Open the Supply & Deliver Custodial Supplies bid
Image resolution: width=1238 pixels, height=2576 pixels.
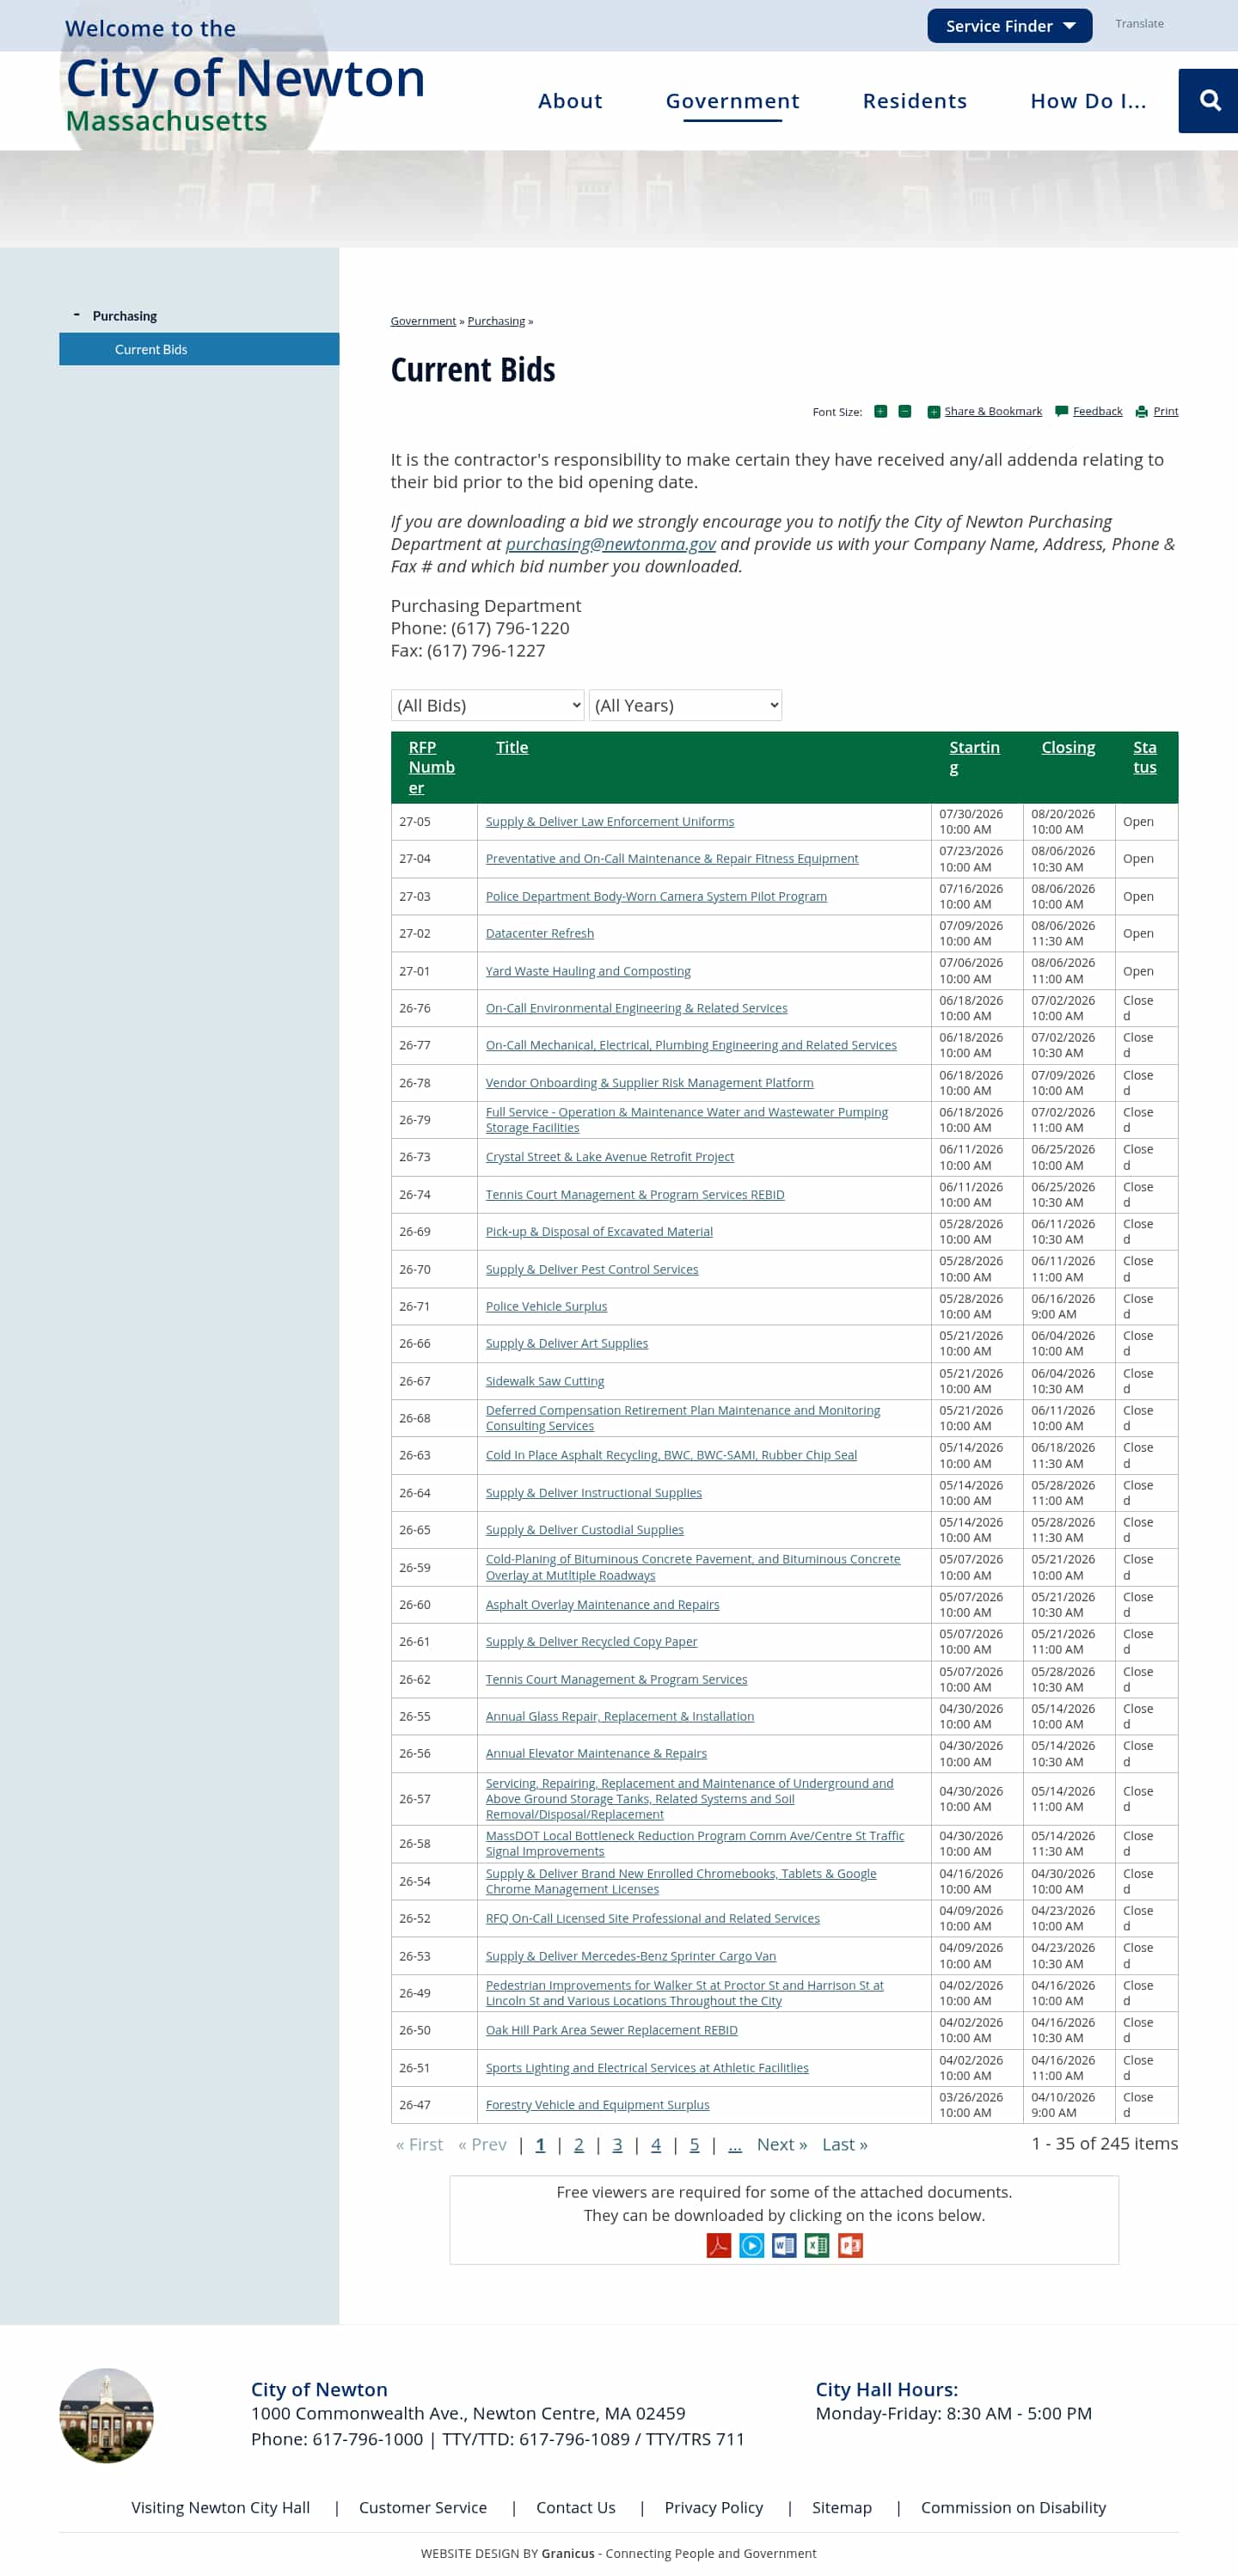[x=585, y=1530]
